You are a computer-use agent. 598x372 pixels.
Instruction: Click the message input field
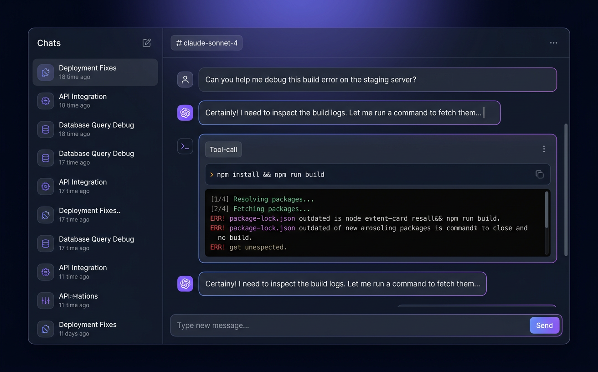319,325
